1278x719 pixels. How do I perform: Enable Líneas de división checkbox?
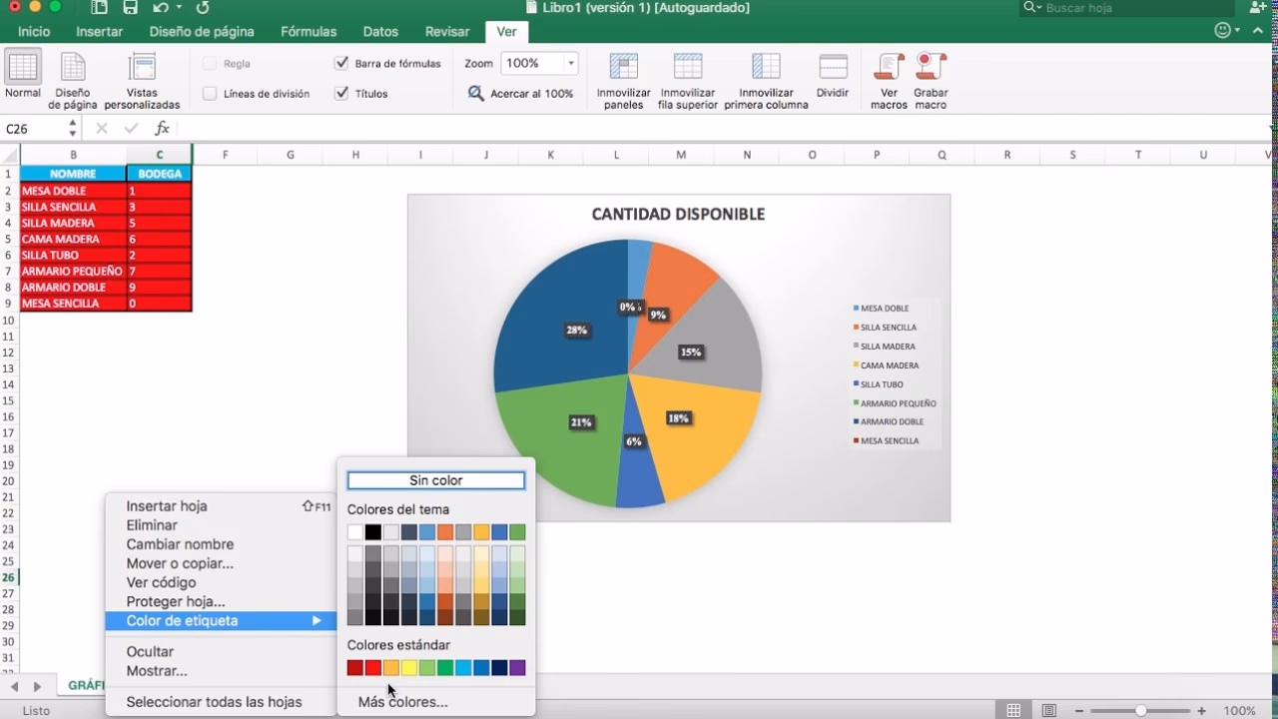click(x=210, y=93)
